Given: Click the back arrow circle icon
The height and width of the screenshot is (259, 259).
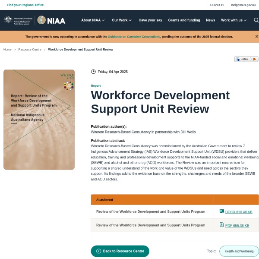Looking at the screenshot, I should pos(98,251).
